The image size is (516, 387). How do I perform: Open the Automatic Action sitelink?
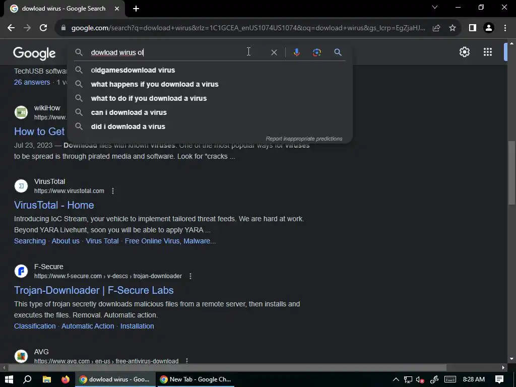(88, 326)
